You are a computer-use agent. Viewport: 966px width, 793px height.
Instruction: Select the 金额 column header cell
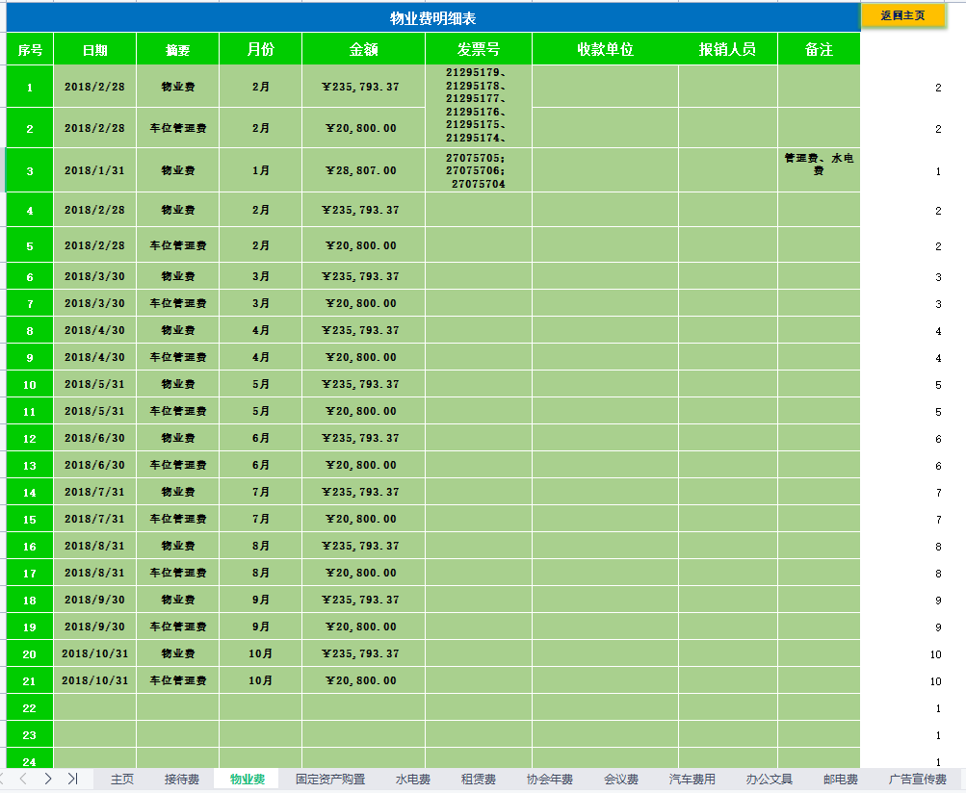363,49
